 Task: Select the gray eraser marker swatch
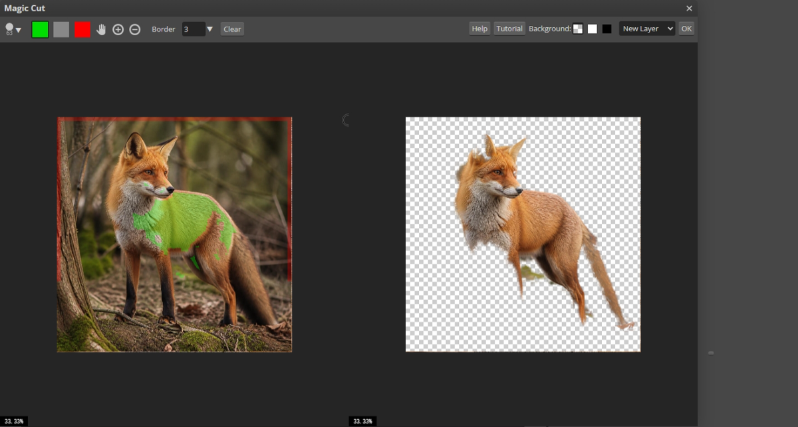click(61, 29)
